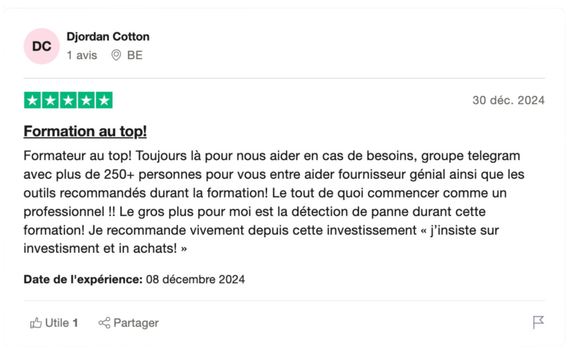Click the fifth green star
Viewport: 580px width, 352px height.
point(104,101)
